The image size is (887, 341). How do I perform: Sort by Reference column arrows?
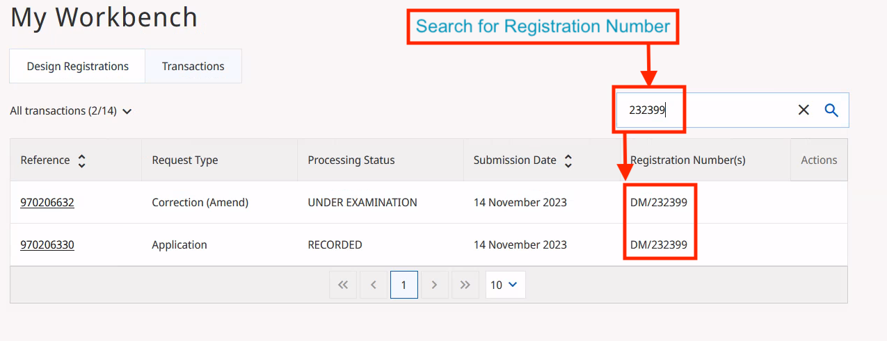pos(82,160)
